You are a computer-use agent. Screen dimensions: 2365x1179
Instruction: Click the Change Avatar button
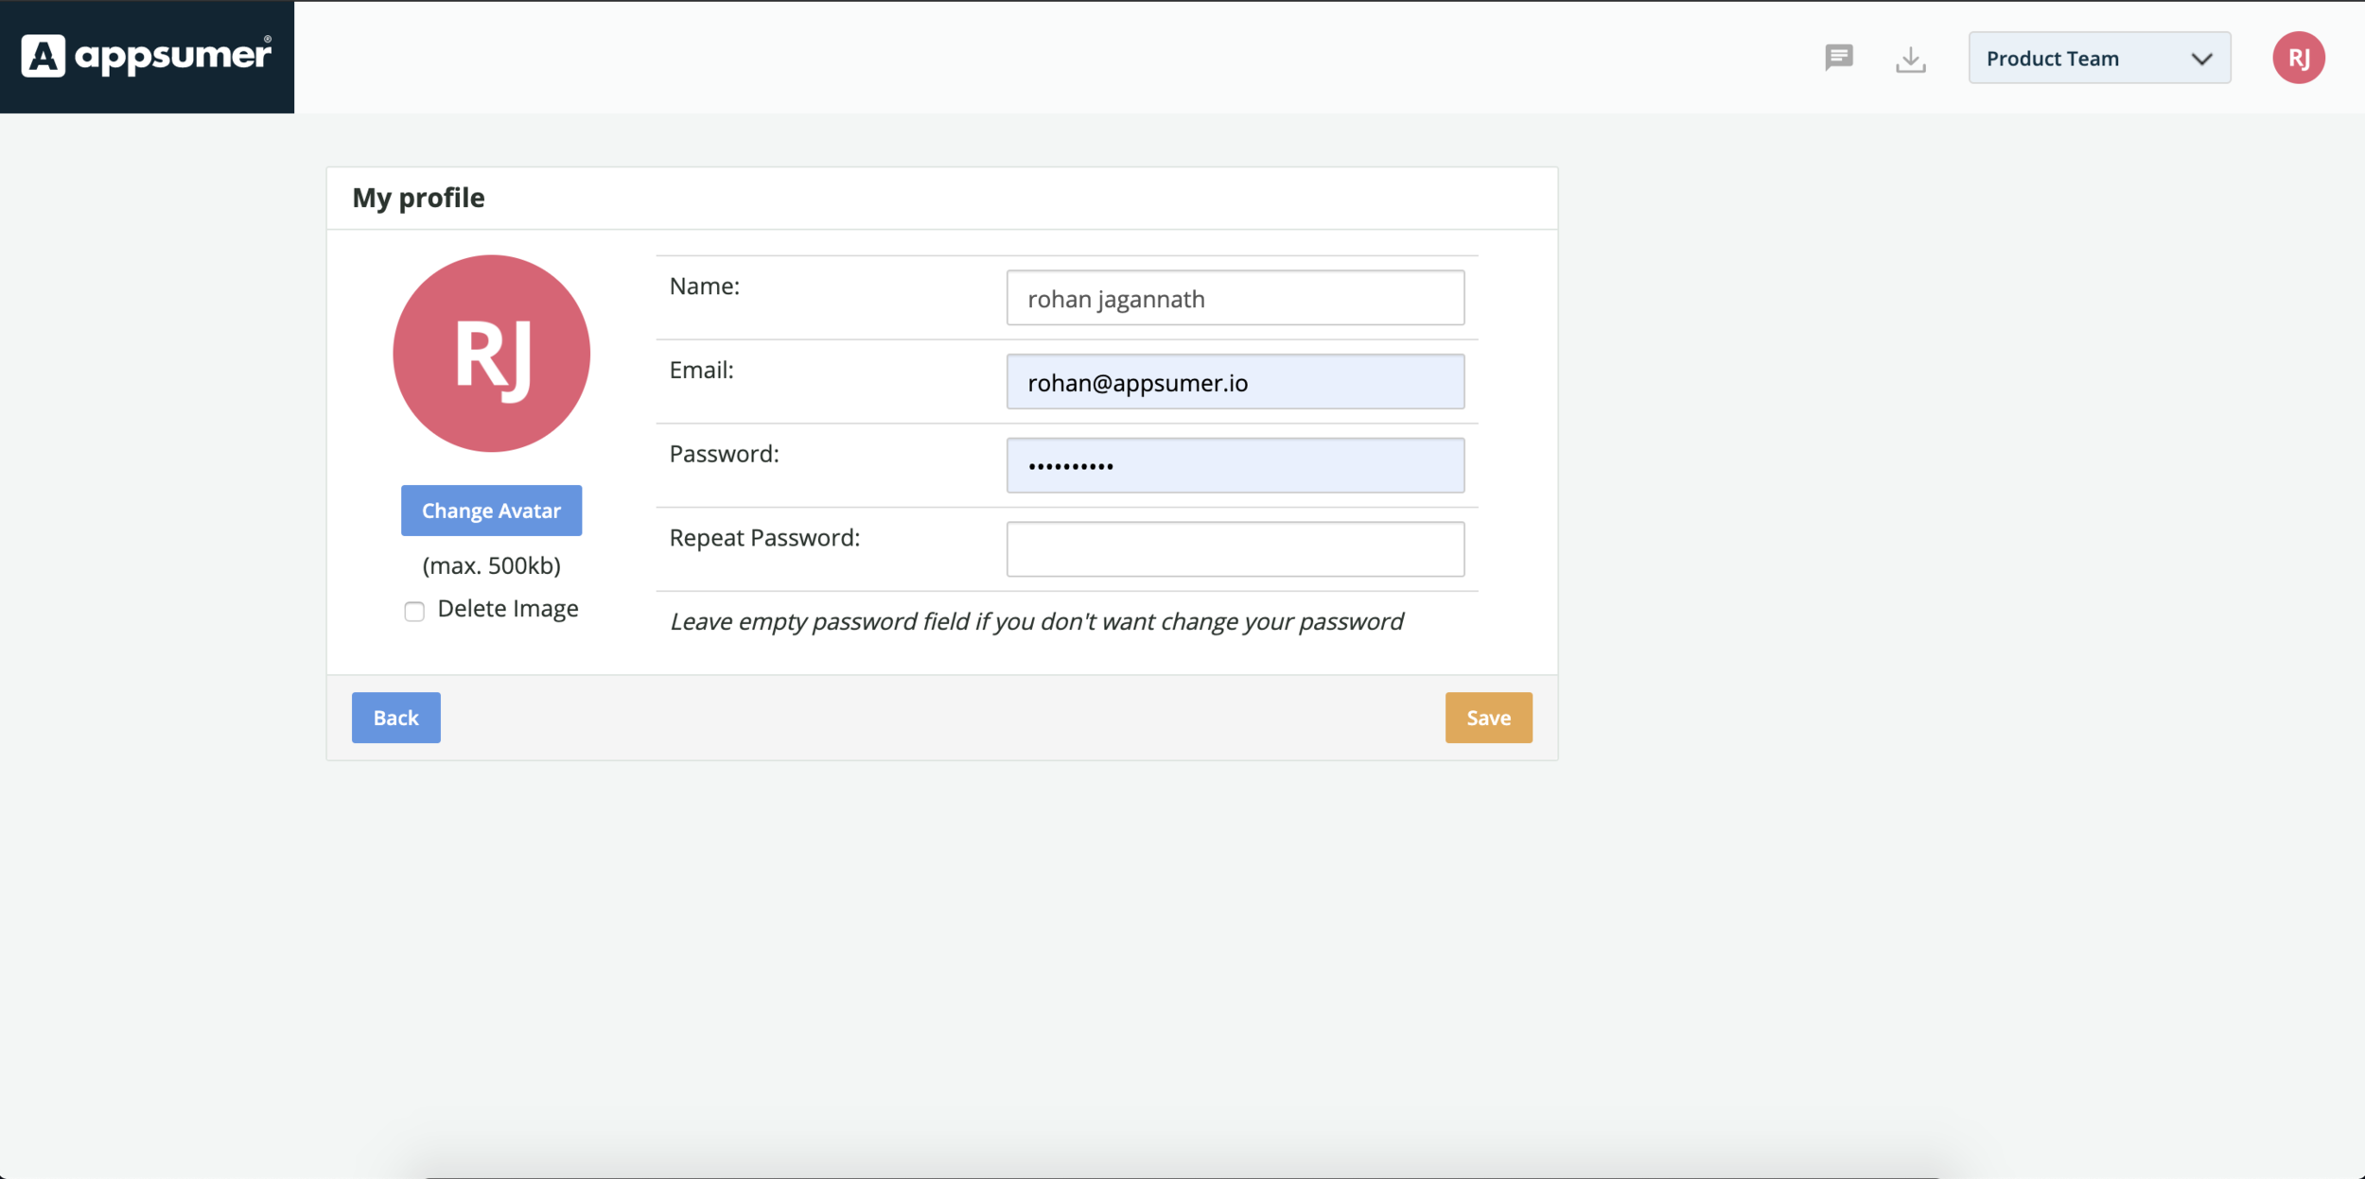pos(491,511)
